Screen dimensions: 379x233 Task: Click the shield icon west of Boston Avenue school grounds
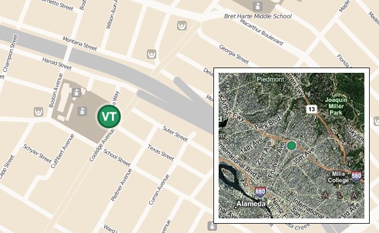pos(38,112)
